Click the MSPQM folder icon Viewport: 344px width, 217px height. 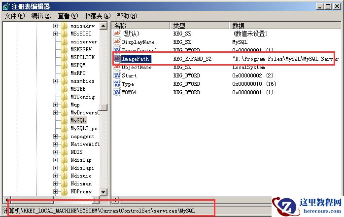(x=64, y=65)
